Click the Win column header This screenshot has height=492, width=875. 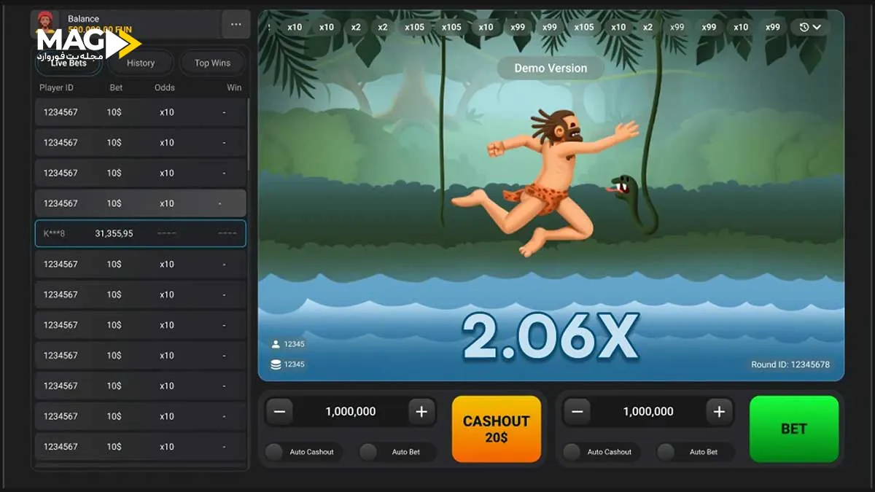tap(234, 87)
